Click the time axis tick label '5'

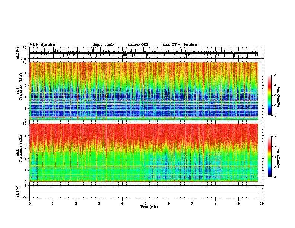146,203
